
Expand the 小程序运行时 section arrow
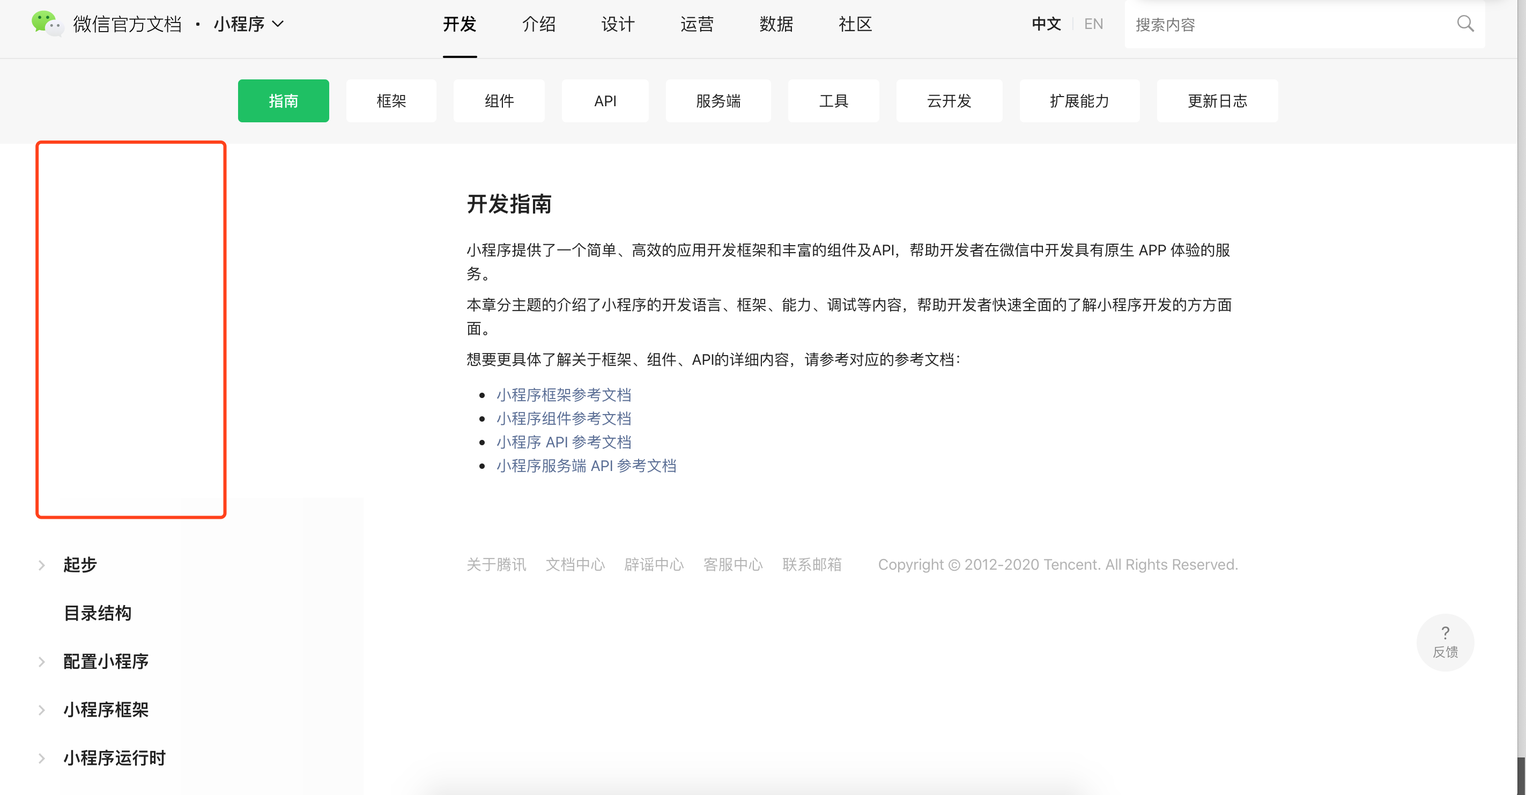(x=41, y=758)
